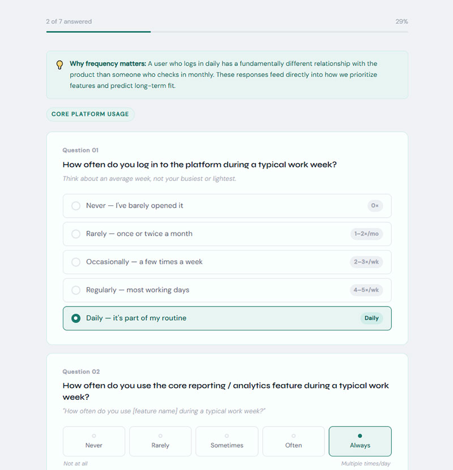Click the '0×' frequency badge
Screen dimensions: 453x470
point(374,206)
